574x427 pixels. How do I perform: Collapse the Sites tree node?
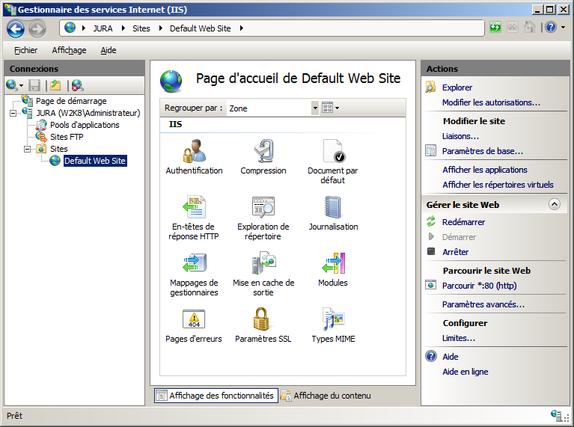tap(28, 149)
